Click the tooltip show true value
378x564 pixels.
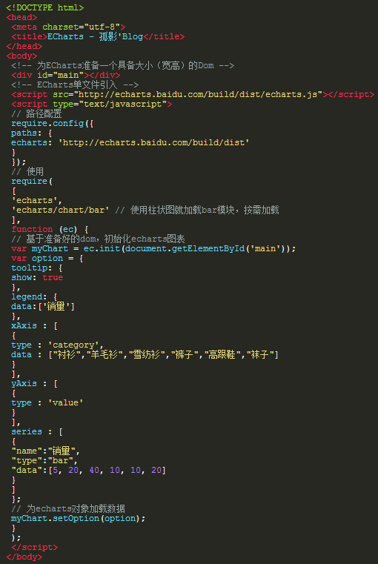(53, 277)
